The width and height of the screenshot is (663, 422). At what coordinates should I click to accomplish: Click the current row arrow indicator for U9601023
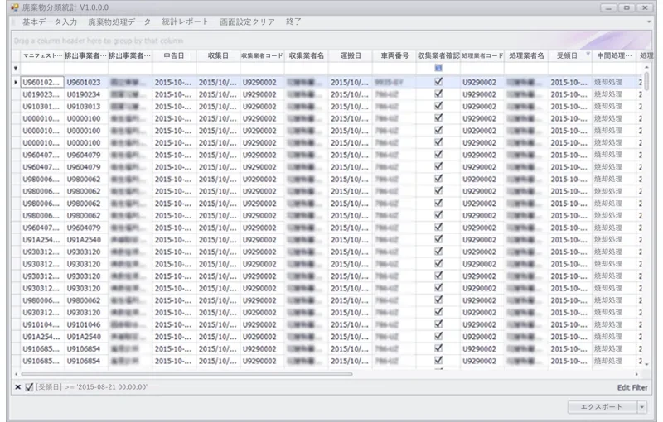tap(16, 82)
